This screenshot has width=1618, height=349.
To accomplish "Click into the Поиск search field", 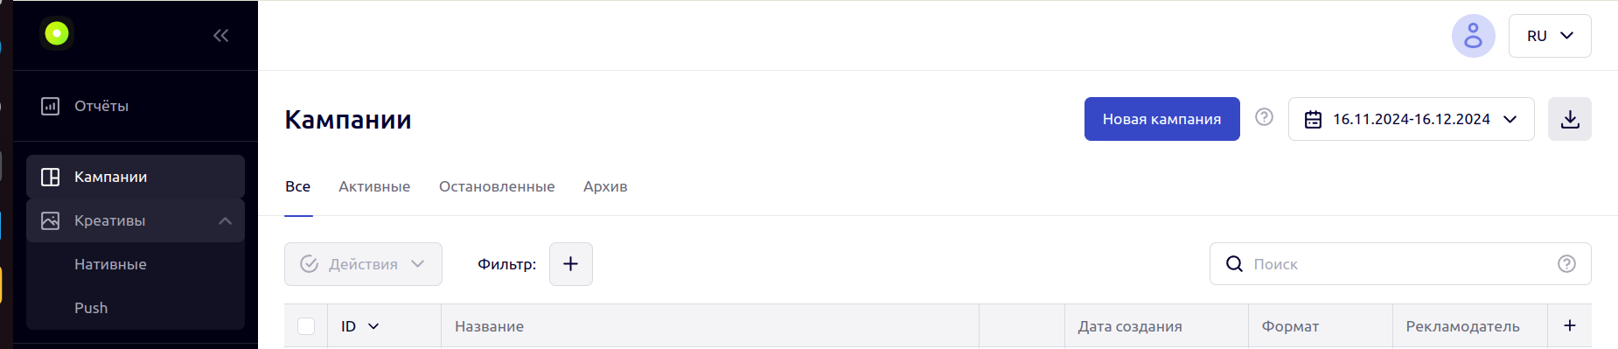I will [x=1399, y=264].
